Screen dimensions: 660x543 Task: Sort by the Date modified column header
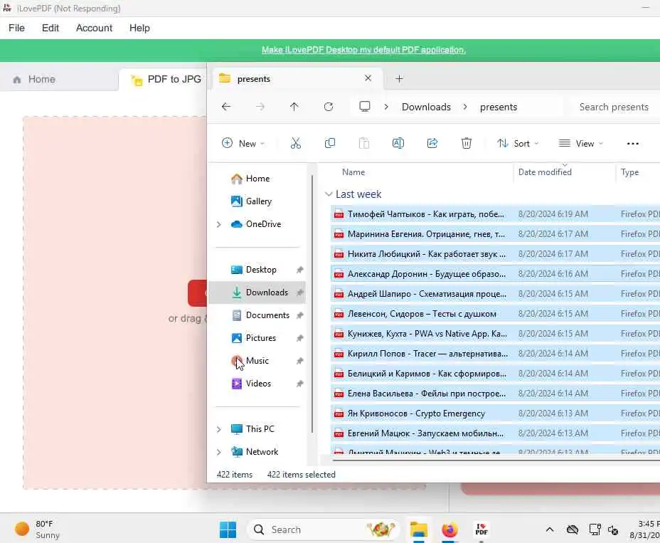(x=545, y=172)
